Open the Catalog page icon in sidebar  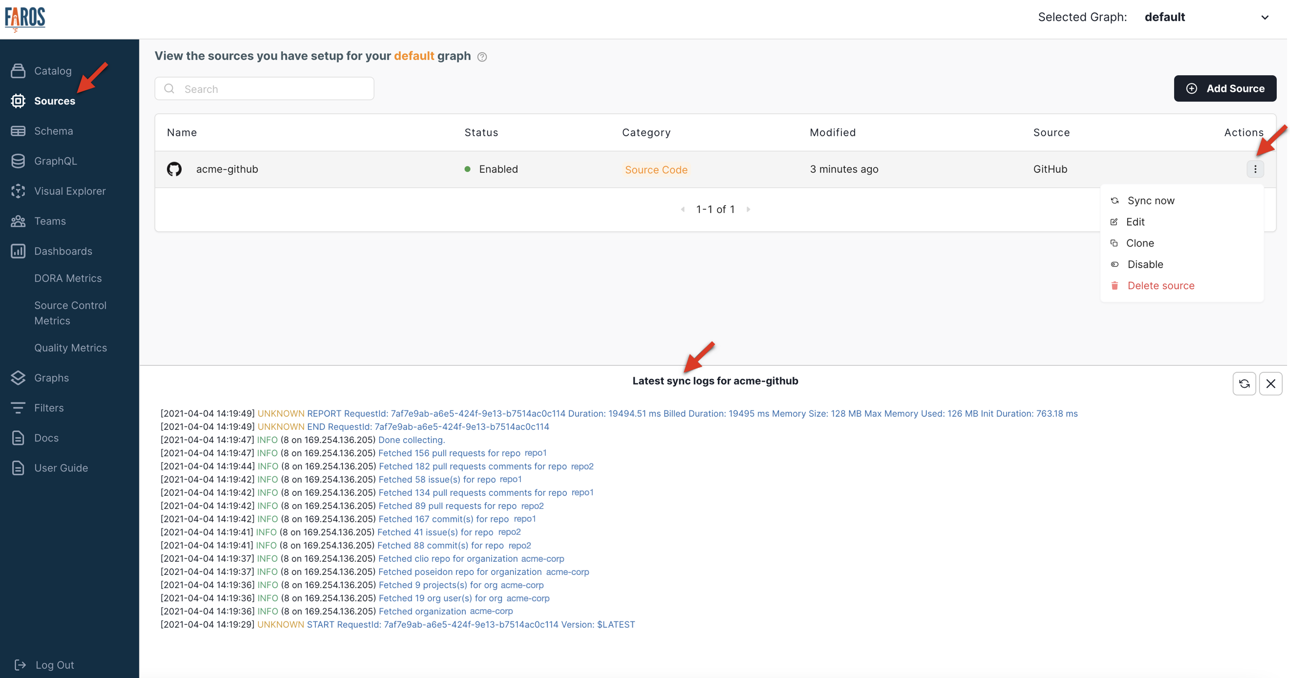[18, 71]
